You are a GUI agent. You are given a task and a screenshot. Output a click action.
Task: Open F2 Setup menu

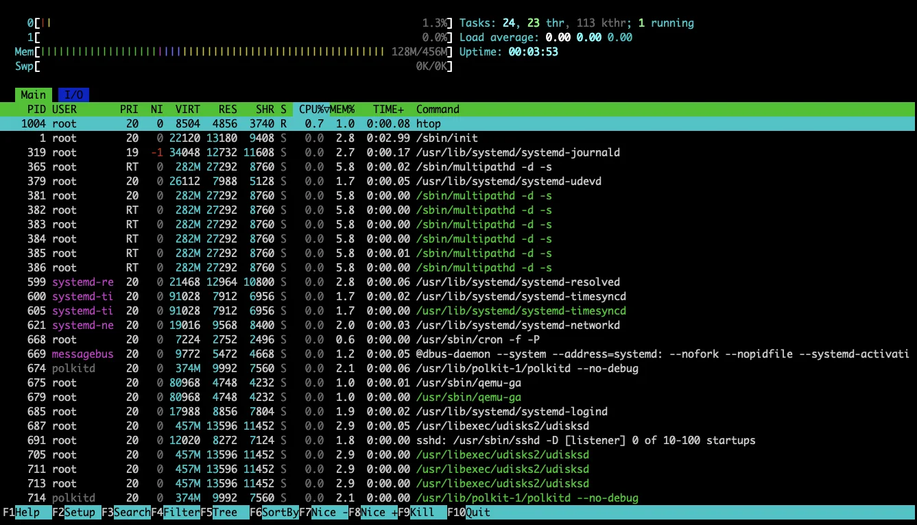point(77,513)
